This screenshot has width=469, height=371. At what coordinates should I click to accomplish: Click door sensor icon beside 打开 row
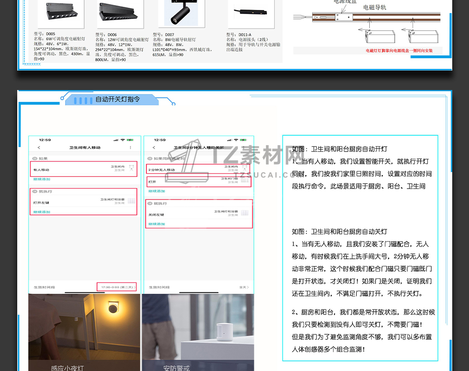245,180
